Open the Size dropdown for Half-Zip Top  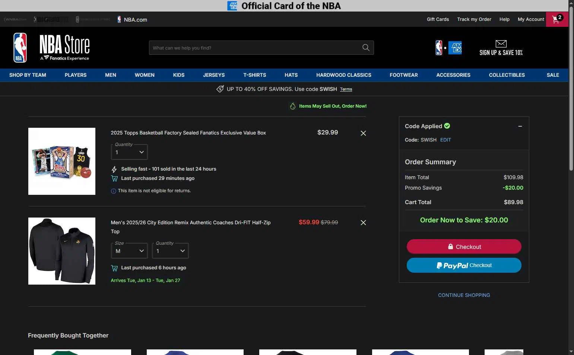click(x=129, y=251)
